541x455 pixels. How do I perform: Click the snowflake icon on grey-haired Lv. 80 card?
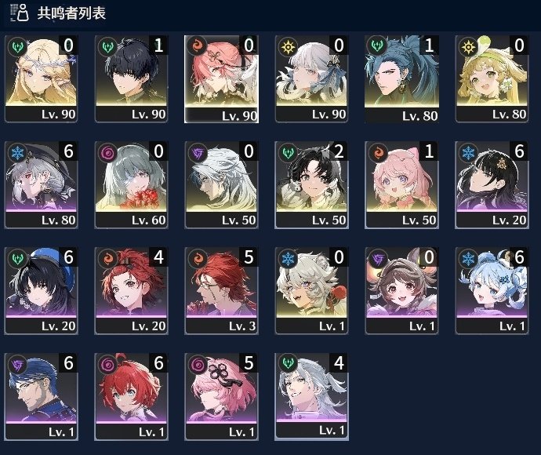17,152
